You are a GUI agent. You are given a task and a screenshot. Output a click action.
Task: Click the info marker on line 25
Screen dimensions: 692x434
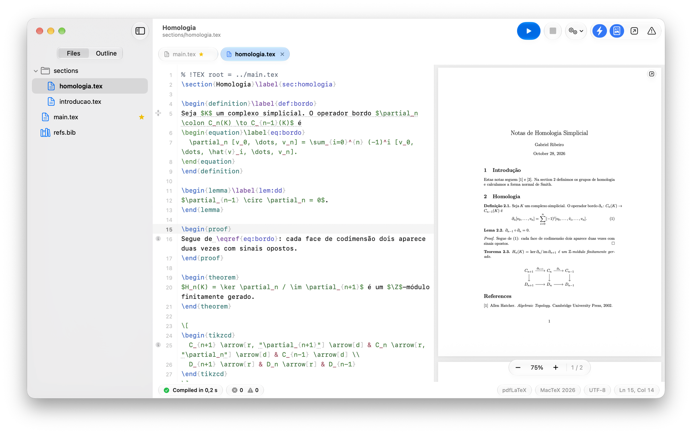click(158, 345)
